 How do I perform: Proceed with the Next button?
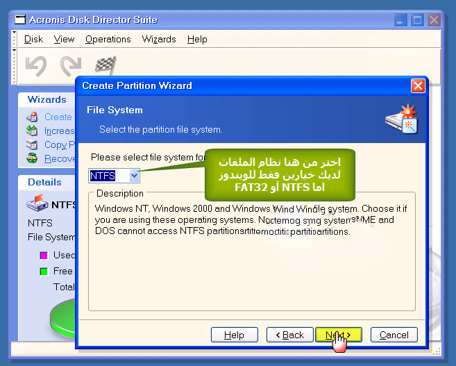[x=339, y=335]
